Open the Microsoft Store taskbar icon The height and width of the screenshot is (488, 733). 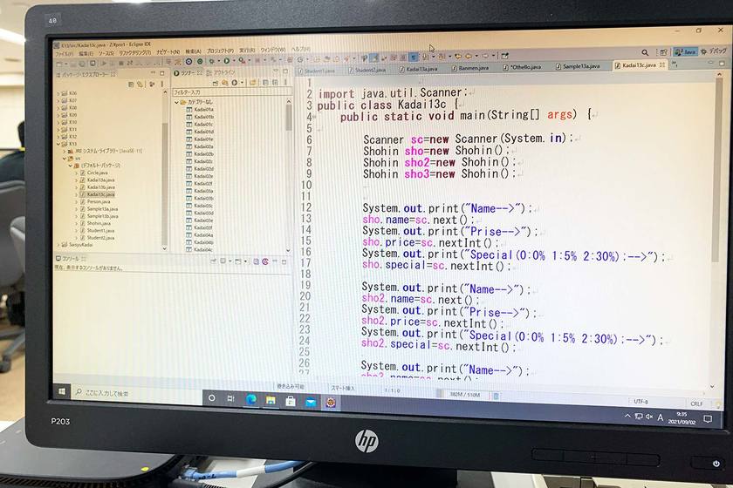coord(290,401)
